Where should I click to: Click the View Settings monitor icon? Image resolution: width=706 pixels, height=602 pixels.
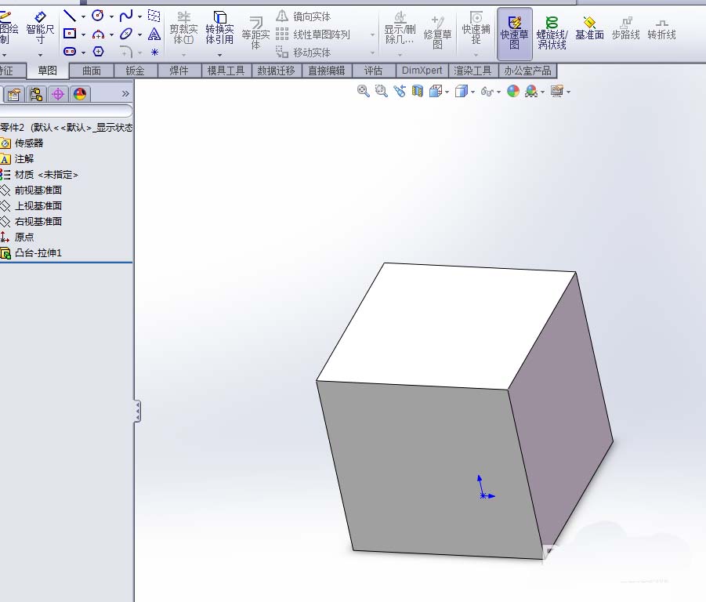(557, 92)
